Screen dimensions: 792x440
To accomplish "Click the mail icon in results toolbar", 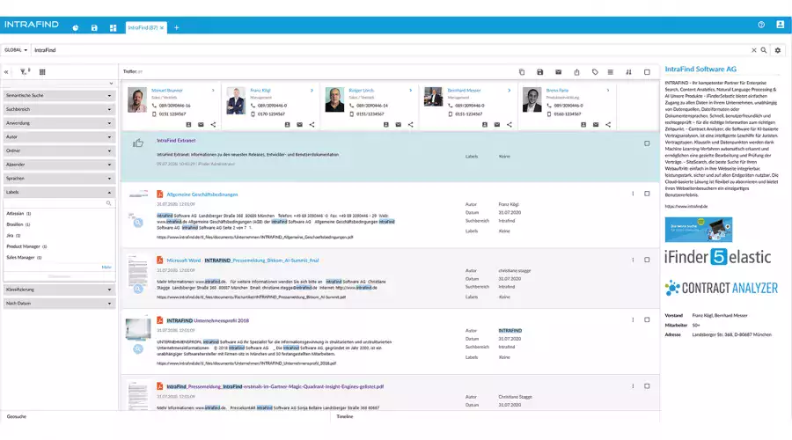I will coord(558,72).
